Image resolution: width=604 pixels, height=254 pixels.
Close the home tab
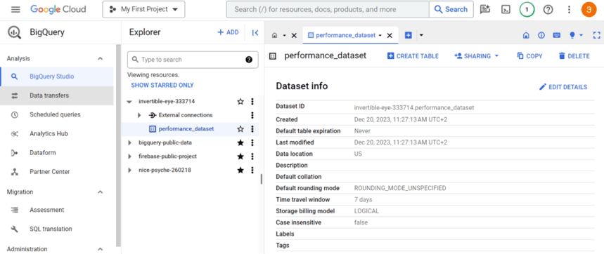(x=294, y=35)
